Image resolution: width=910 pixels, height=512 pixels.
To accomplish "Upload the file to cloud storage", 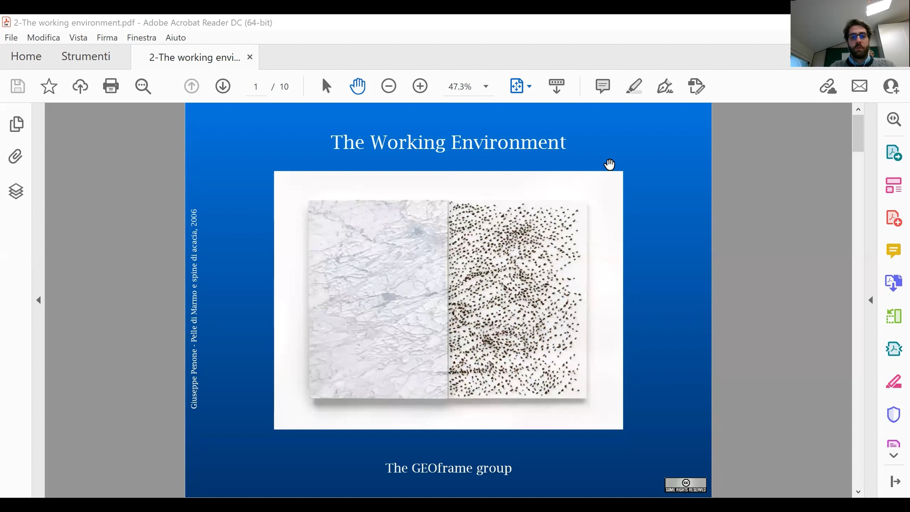I will (x=80, y=86).
